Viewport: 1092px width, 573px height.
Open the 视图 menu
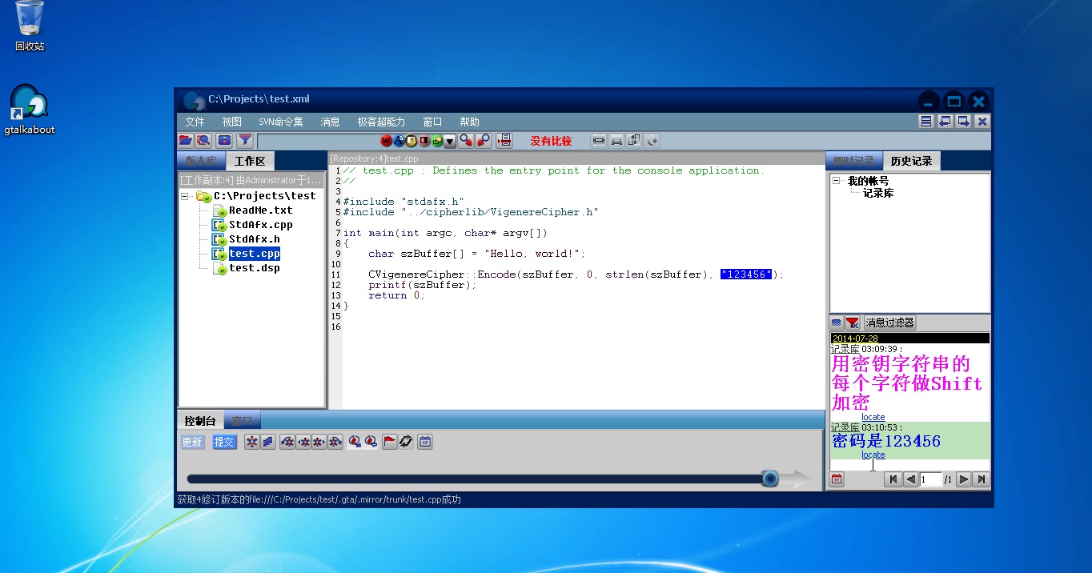click(x=232, y=122)
